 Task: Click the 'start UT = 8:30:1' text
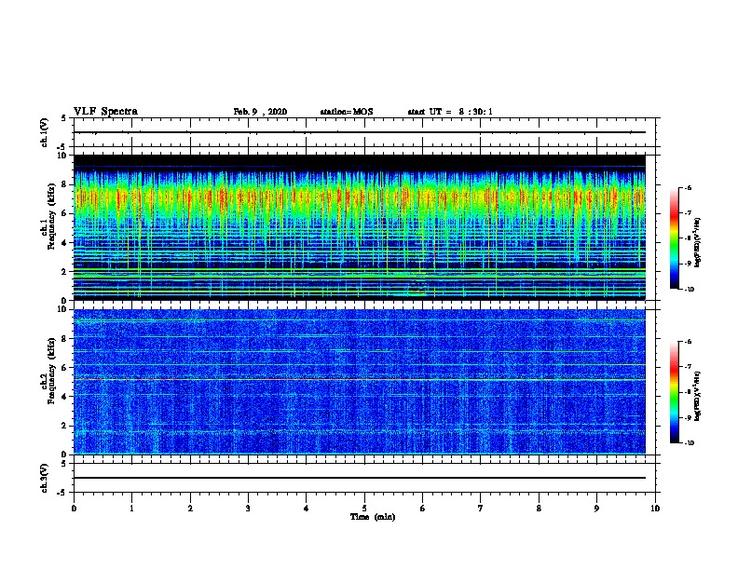pos(450,112)
